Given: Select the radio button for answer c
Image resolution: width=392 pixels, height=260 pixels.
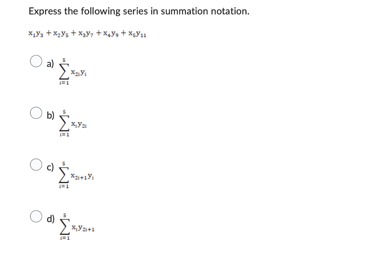Looking at the screenshot, I should (36, 165).
